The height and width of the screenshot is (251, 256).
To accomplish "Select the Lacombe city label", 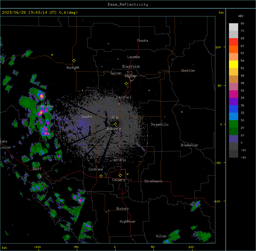I will coord(134,57).
